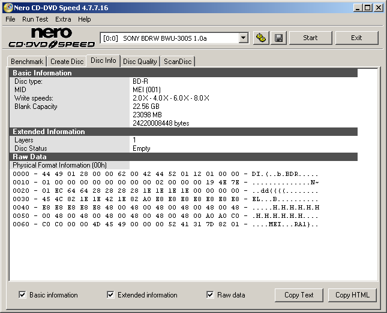Open the Help menu

[x=85, y=19]
